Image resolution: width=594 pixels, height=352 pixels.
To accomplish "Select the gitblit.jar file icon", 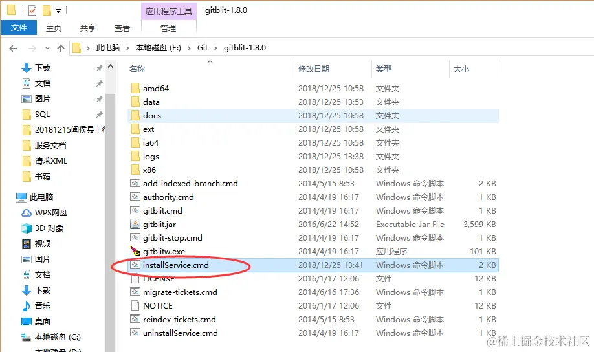I will tap(135, 225).
